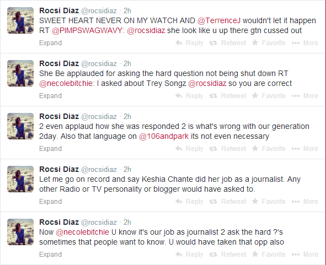Retweet the 'She Be applauded' tweet
Viewport: 326px width, 265px height.
click(x=227, y=96)
